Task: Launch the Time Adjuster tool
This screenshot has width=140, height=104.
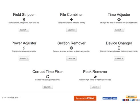Action: click(119, 30)
